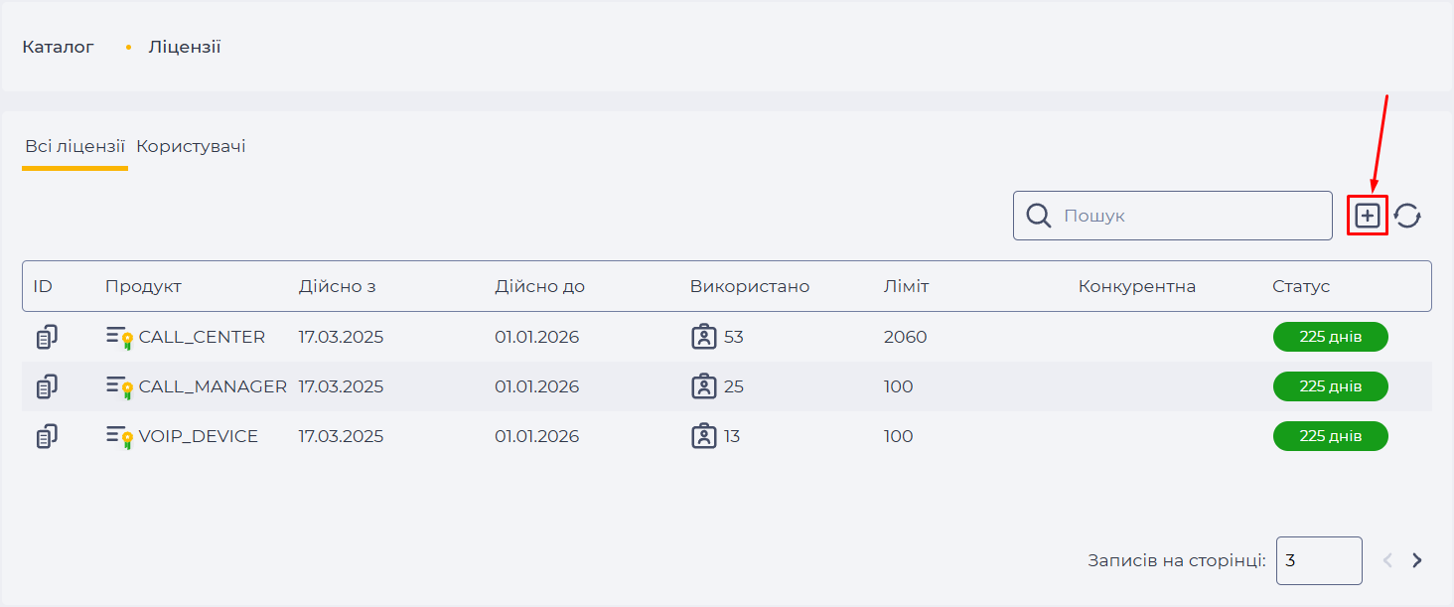Image resolution: width=1454 pixels, height=607 pixels.
Task: Click the CALL_CENTER product license icon
Action: click(x=120, y=338)
